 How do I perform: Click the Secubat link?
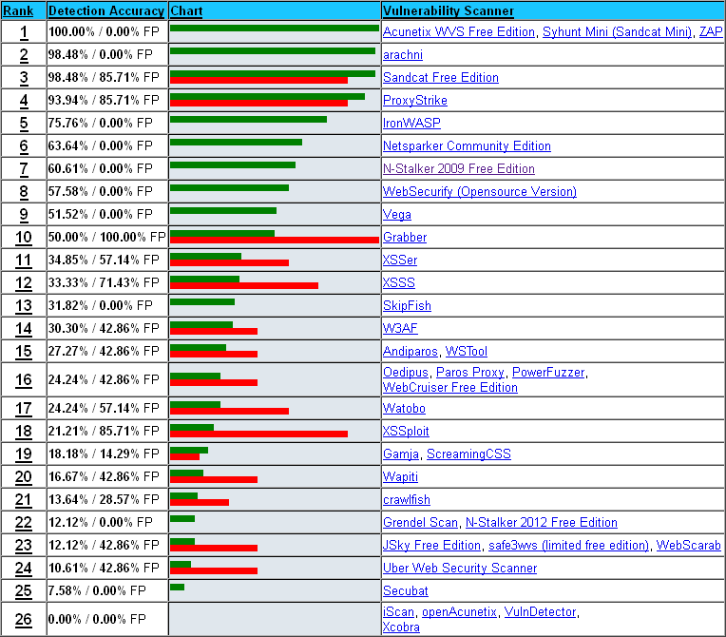point(406,591)
